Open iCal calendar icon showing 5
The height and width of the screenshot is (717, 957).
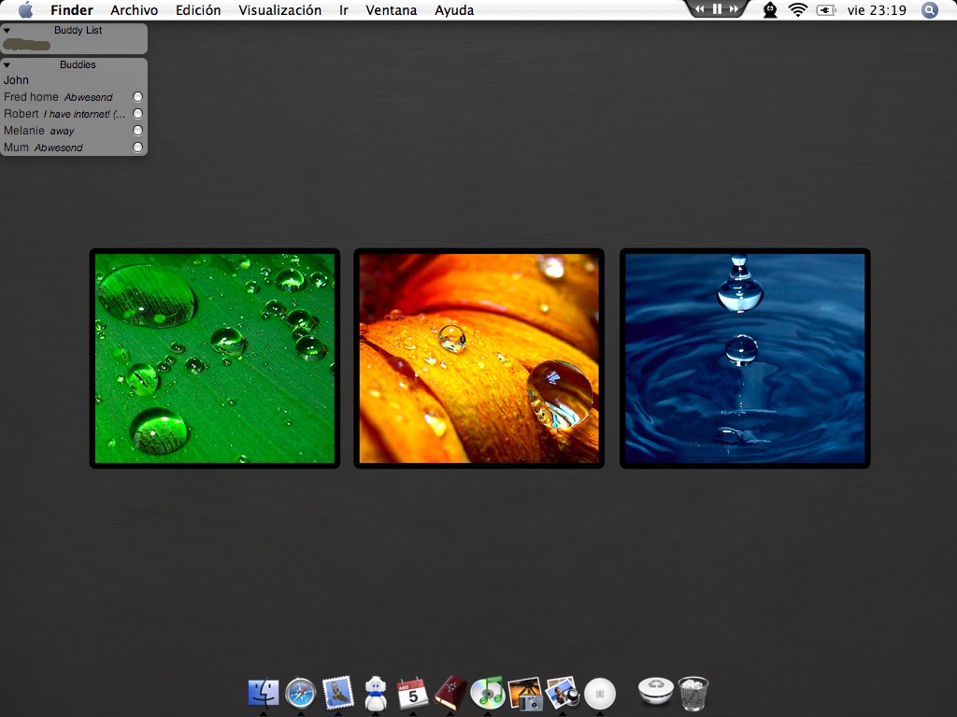pyautogui.click(x=412, y=694)
